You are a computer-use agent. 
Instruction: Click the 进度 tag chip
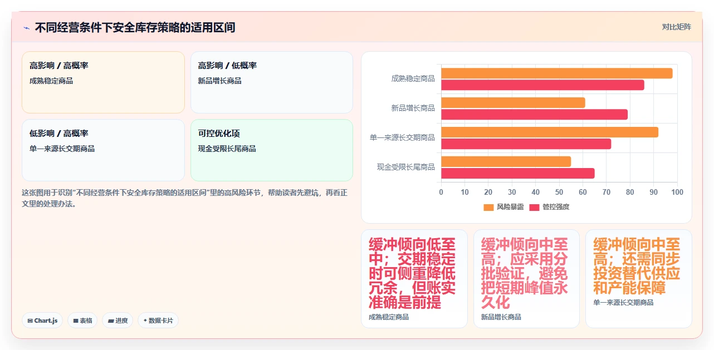118,321
